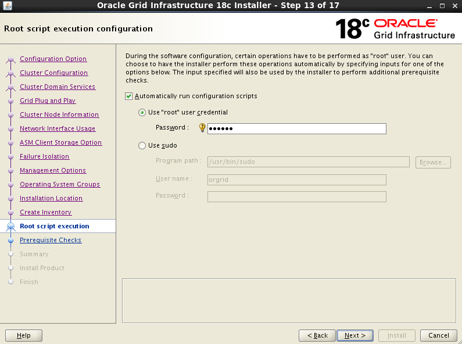
Task: Click the Install Product step label
Action: pos(42,268)
